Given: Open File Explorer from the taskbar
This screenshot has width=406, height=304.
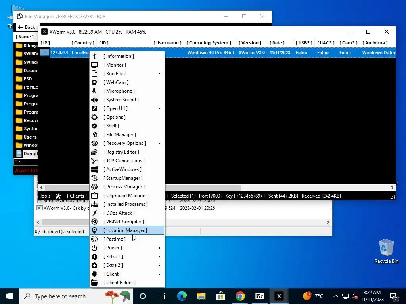Looking at the screenshot, I should click(x=201, y=296).
